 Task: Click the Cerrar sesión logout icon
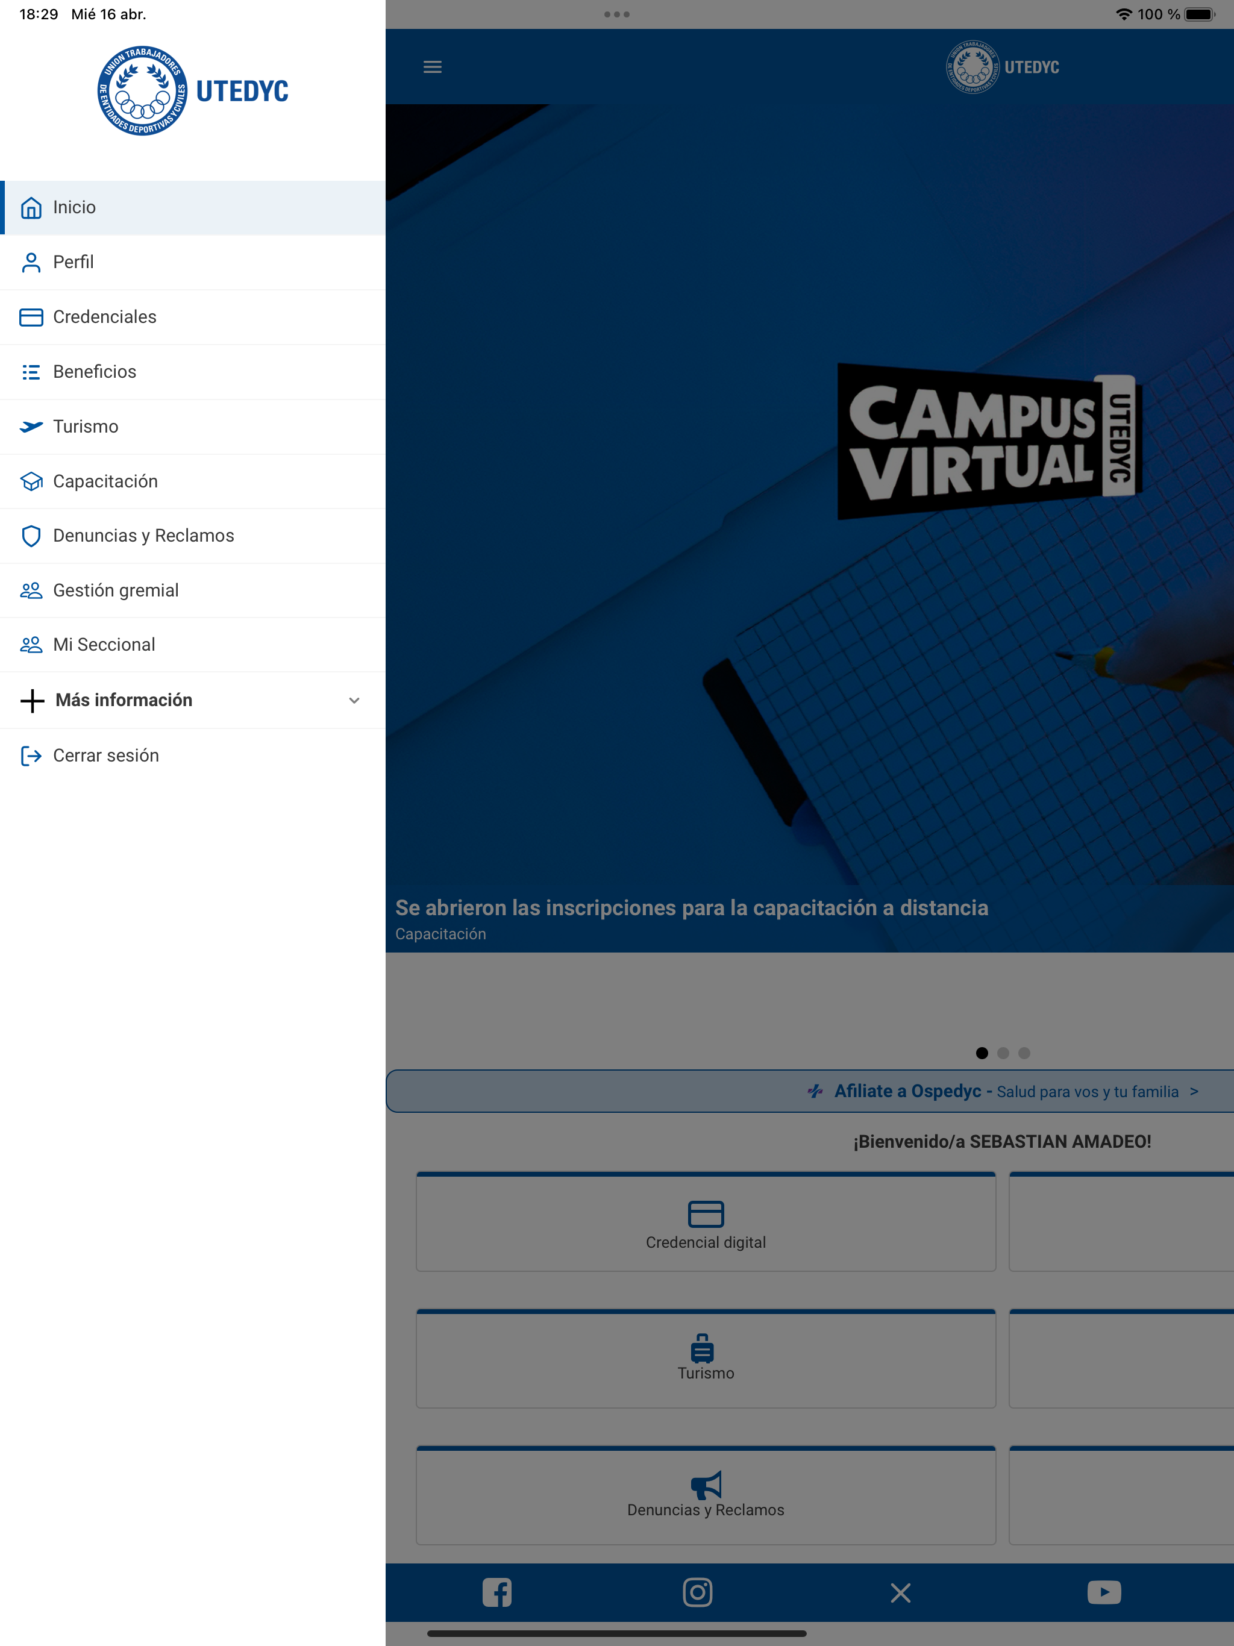point(31,756)
